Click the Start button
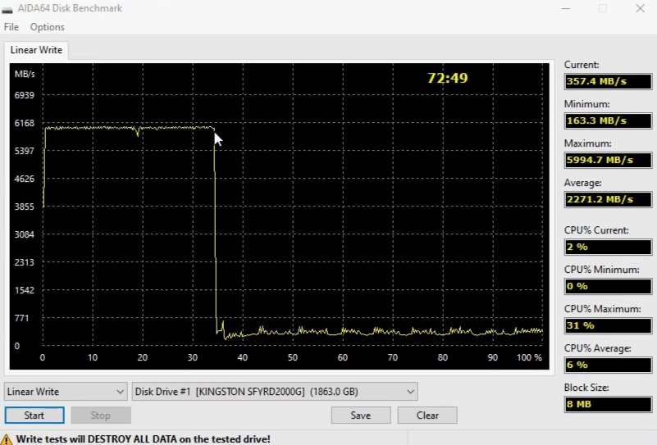Viewport: 657px width, 445px height. (34, 415)
